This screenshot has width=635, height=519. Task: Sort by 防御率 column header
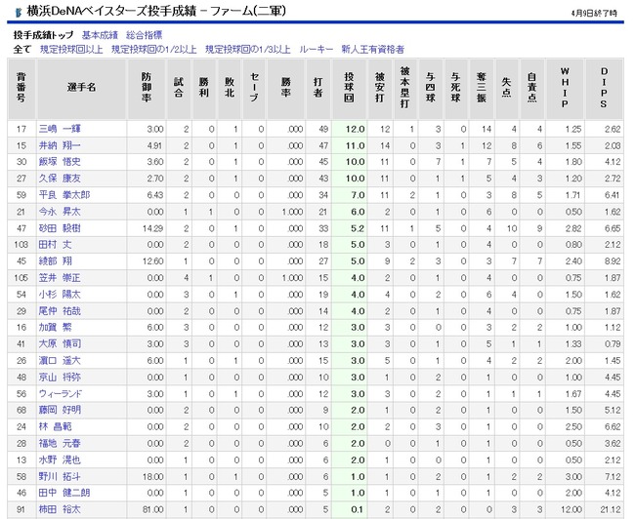click(x=147, y=88)
